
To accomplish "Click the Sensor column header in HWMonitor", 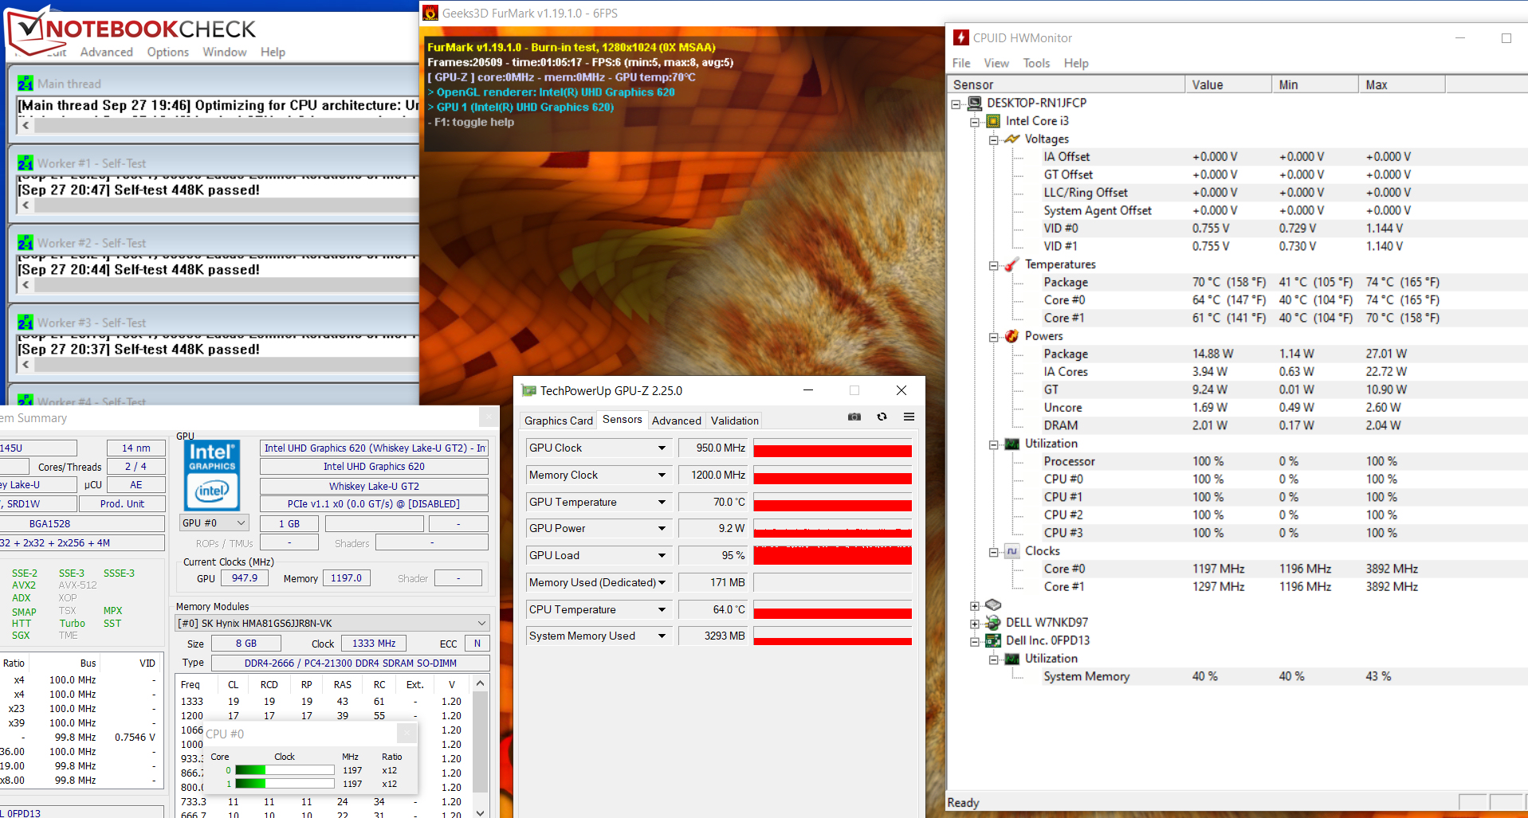I will pyautogui.click(x=1066, y=84).
